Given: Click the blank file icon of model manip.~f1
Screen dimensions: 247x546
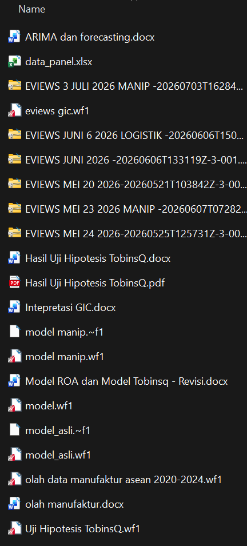Looking at the screenshot, I should point(14,332).
